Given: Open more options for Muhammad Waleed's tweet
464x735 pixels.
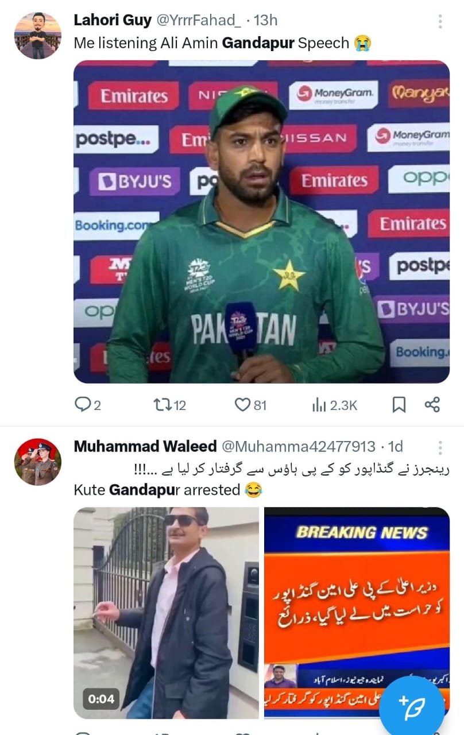Looking at the screenshot, I should [x=440, y=448].
